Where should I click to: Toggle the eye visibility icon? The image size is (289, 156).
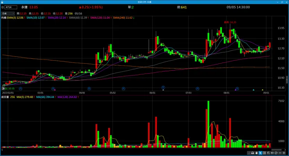[272, 153]
